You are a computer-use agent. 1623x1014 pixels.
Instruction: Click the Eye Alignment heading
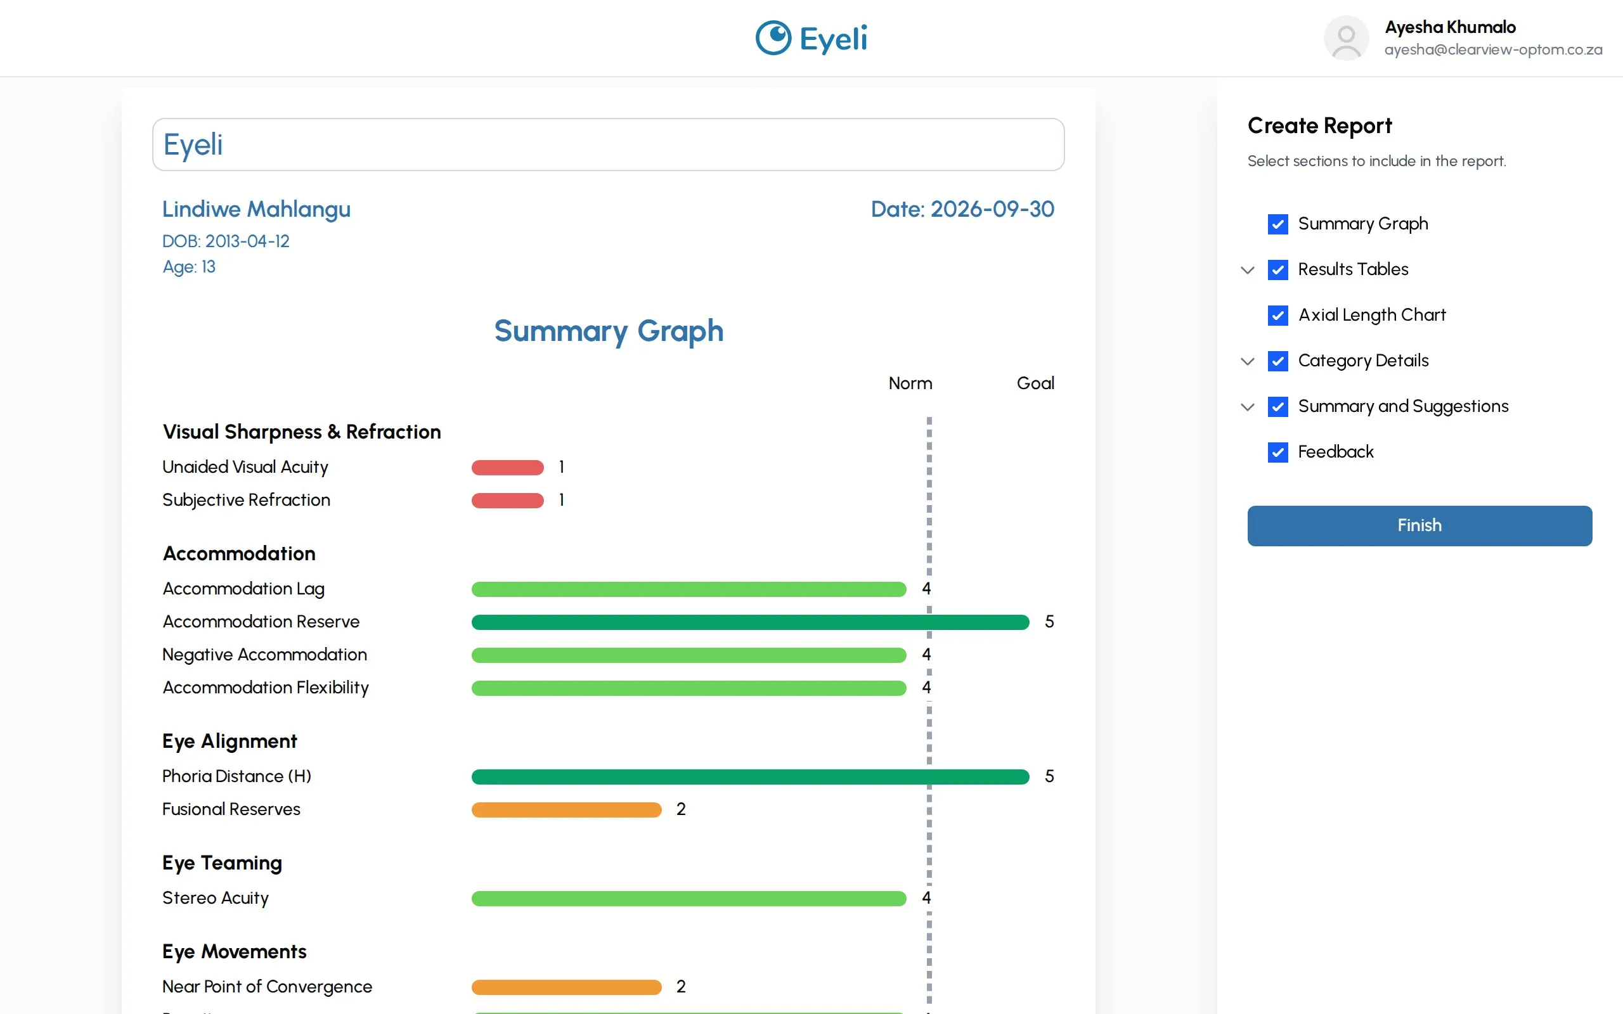point(230,741)
